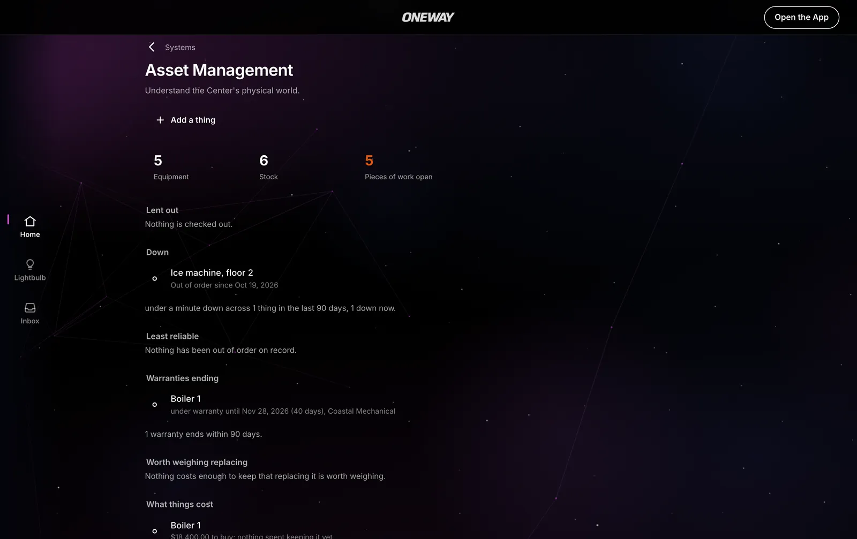Click the plus icon for Add a thing

click(x=160, y=120)
